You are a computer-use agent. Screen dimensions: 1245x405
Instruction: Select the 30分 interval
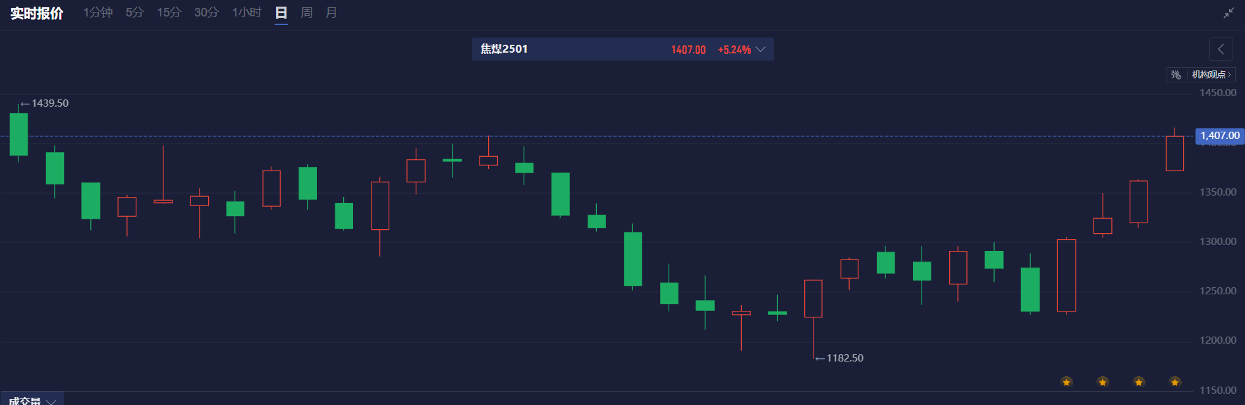pyautogui.click(x=206, y=13)
